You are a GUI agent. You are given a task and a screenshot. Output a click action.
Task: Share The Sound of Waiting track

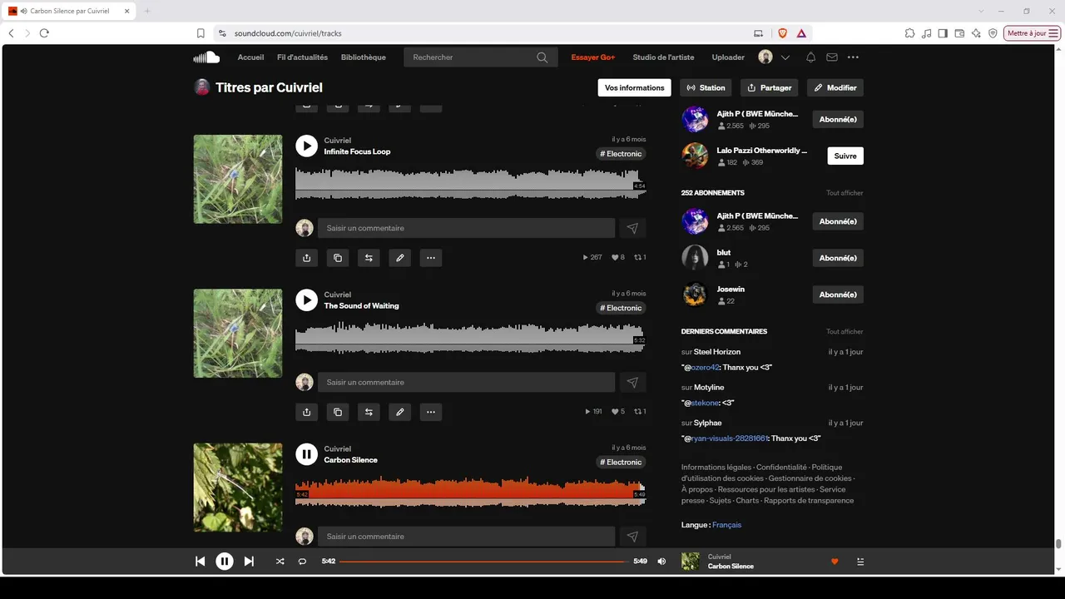click(x=306, y=412)
